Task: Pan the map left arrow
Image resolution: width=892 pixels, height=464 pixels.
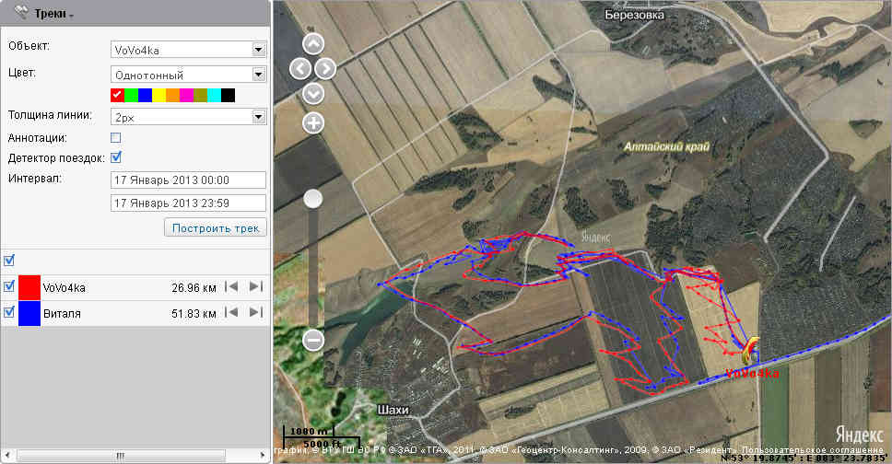Action: click(299, 68)
